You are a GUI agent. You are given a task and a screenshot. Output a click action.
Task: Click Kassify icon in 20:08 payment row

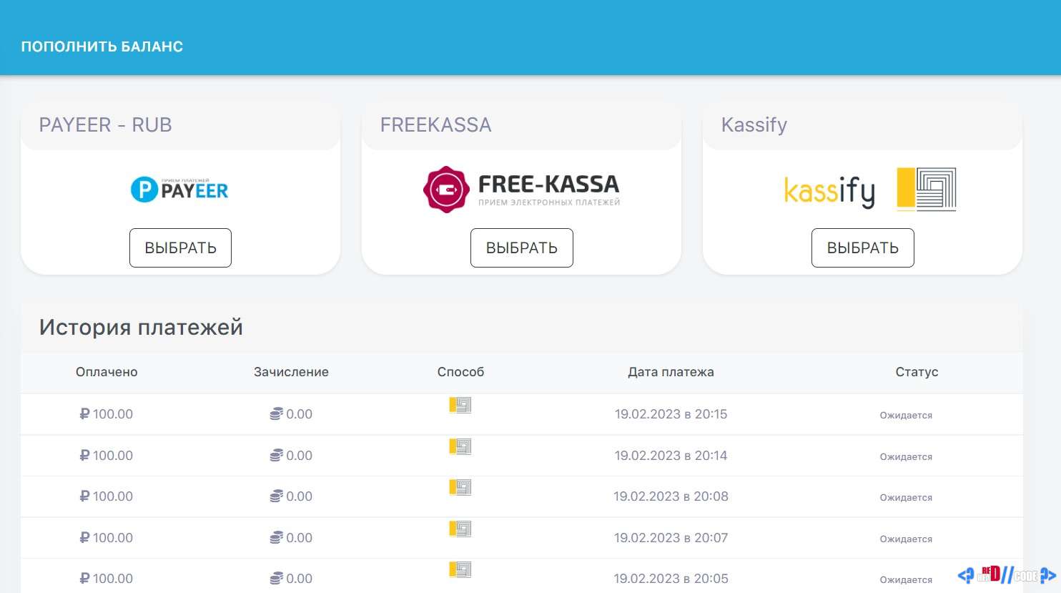point(460,488)
